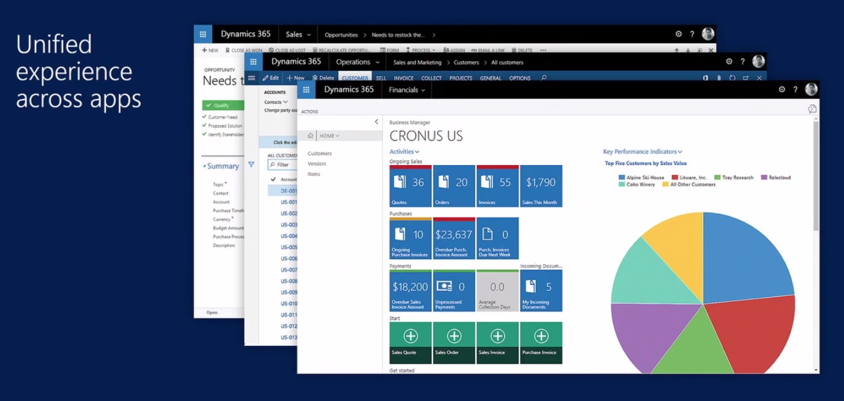The image size is (844, 401).
Task: Open SELL tab in Operations window
Action: click(381, 78)
